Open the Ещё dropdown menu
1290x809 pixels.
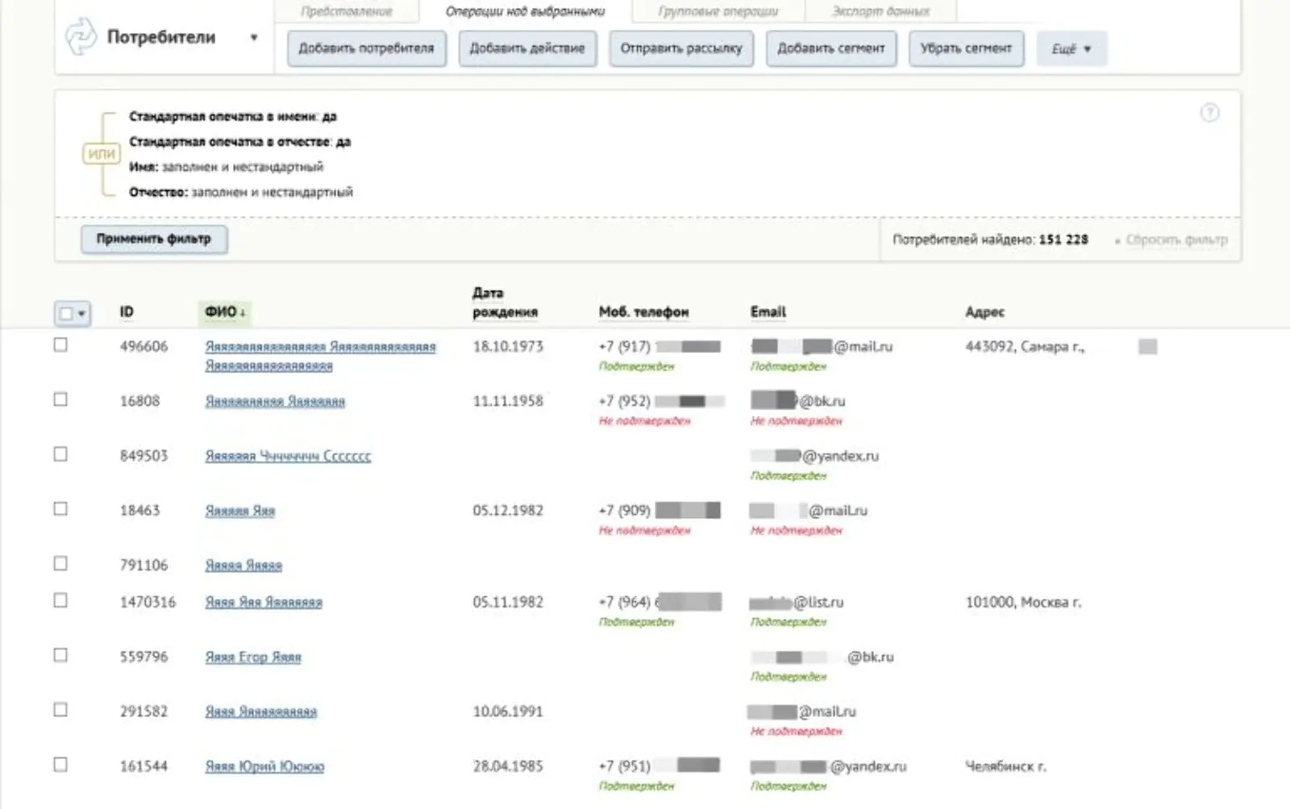point(1072,48)
